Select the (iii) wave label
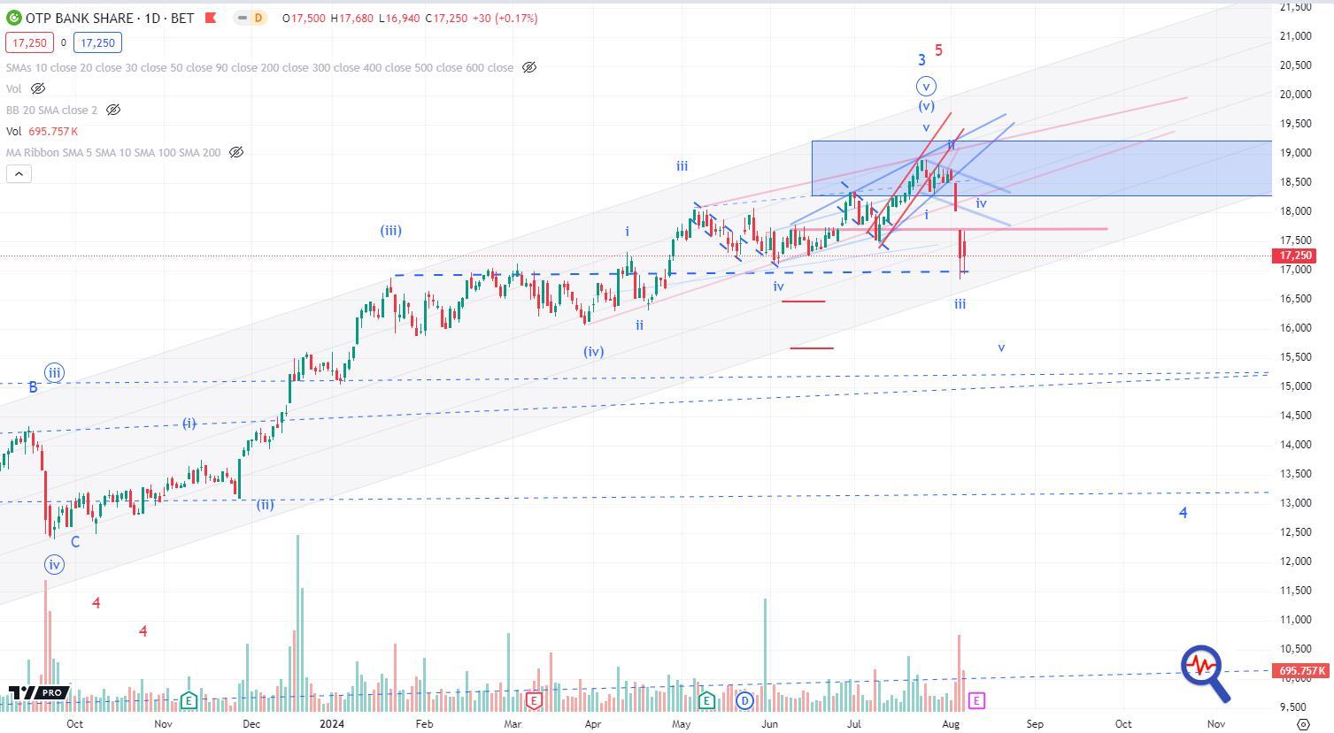Screen dimensions: 1334x733 (390, 231)
